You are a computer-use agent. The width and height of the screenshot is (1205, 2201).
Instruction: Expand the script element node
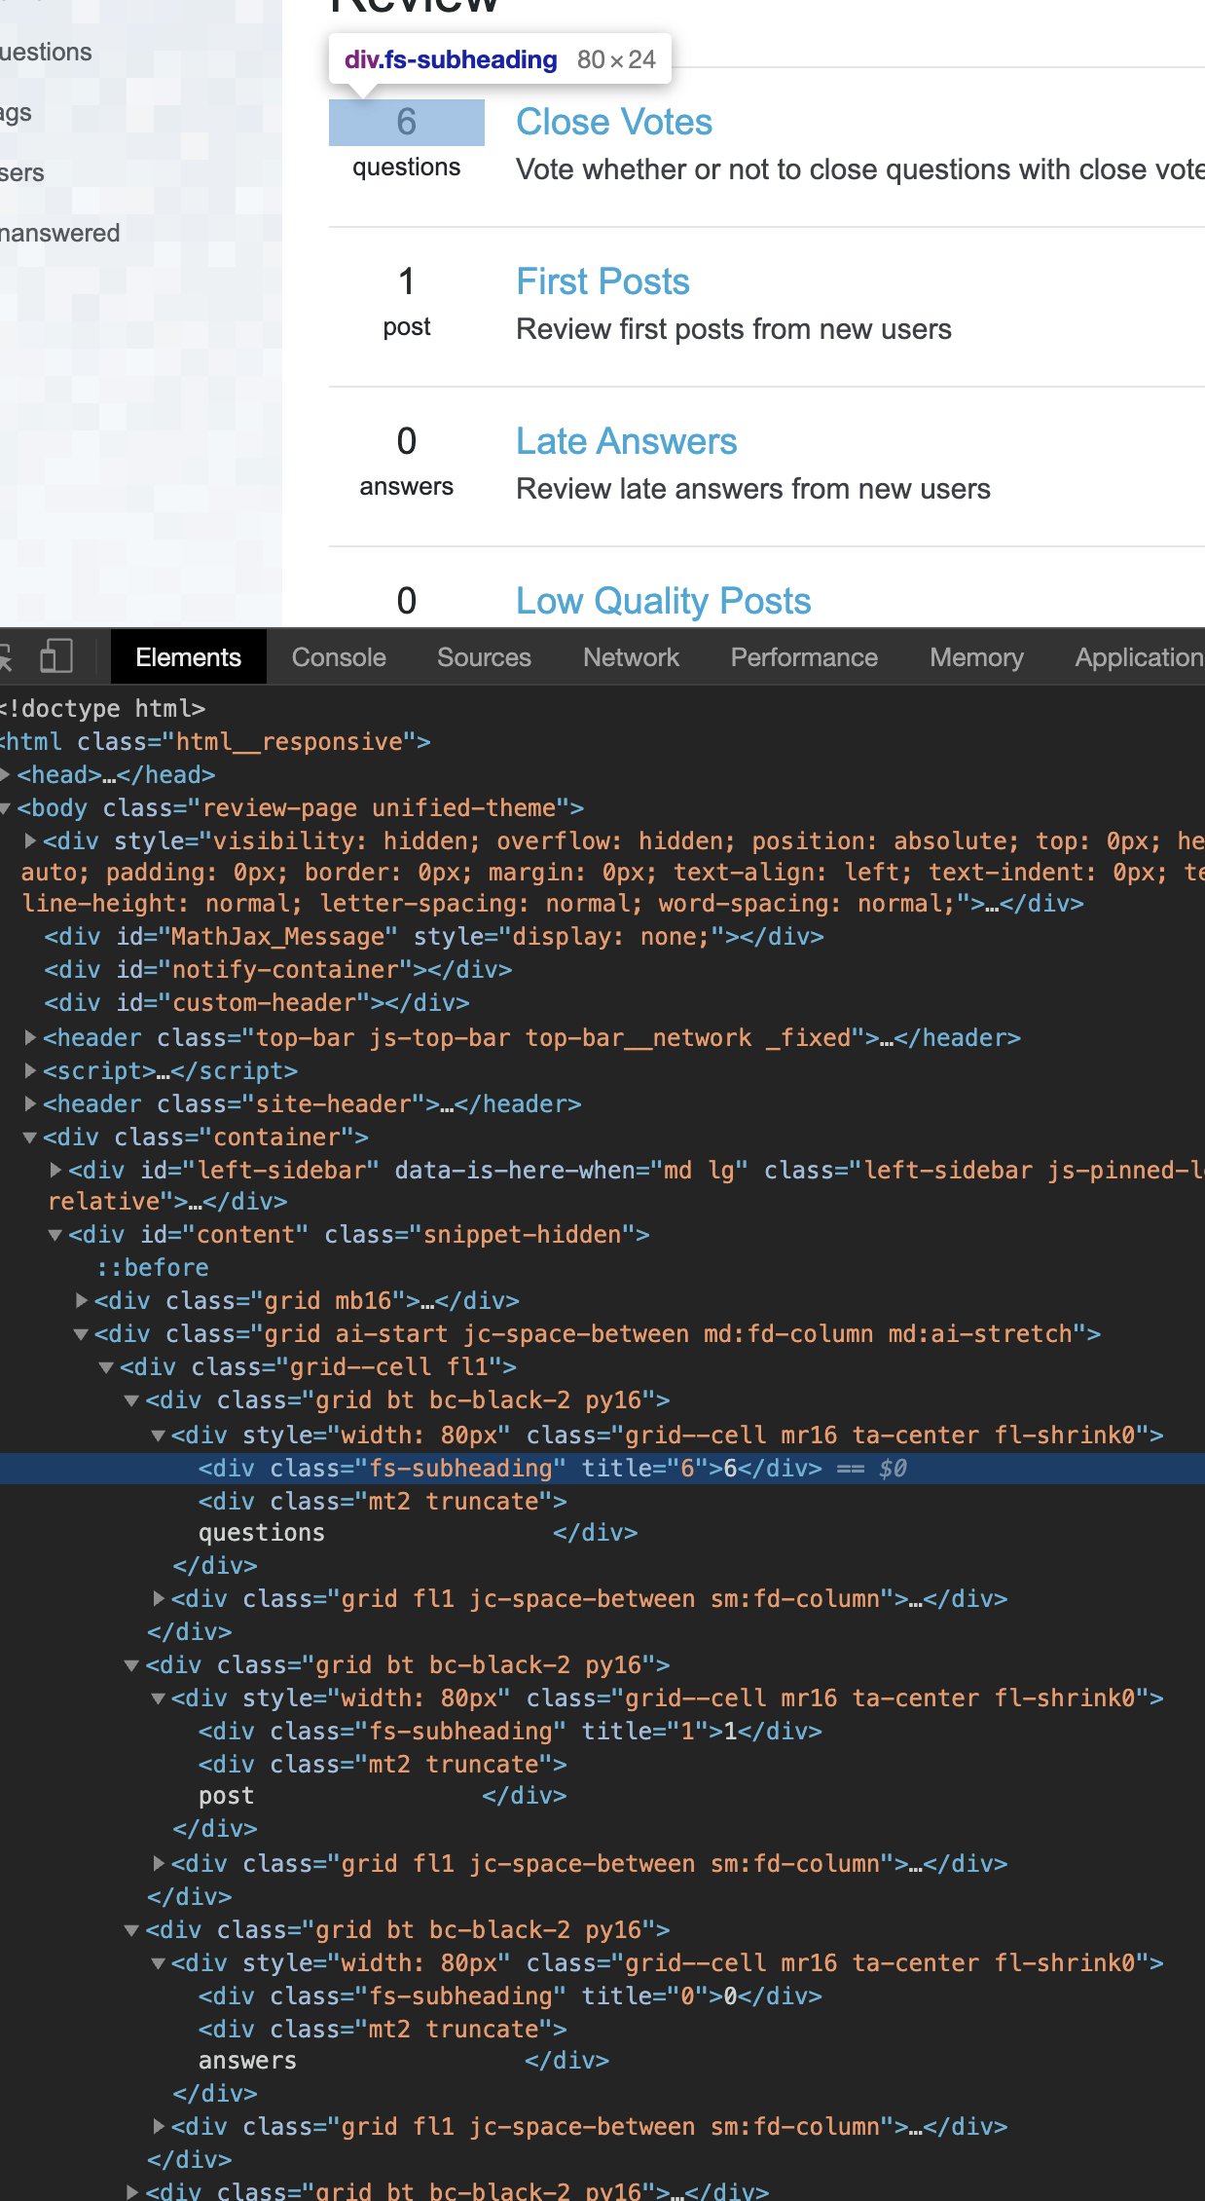tap(30, 1070)
